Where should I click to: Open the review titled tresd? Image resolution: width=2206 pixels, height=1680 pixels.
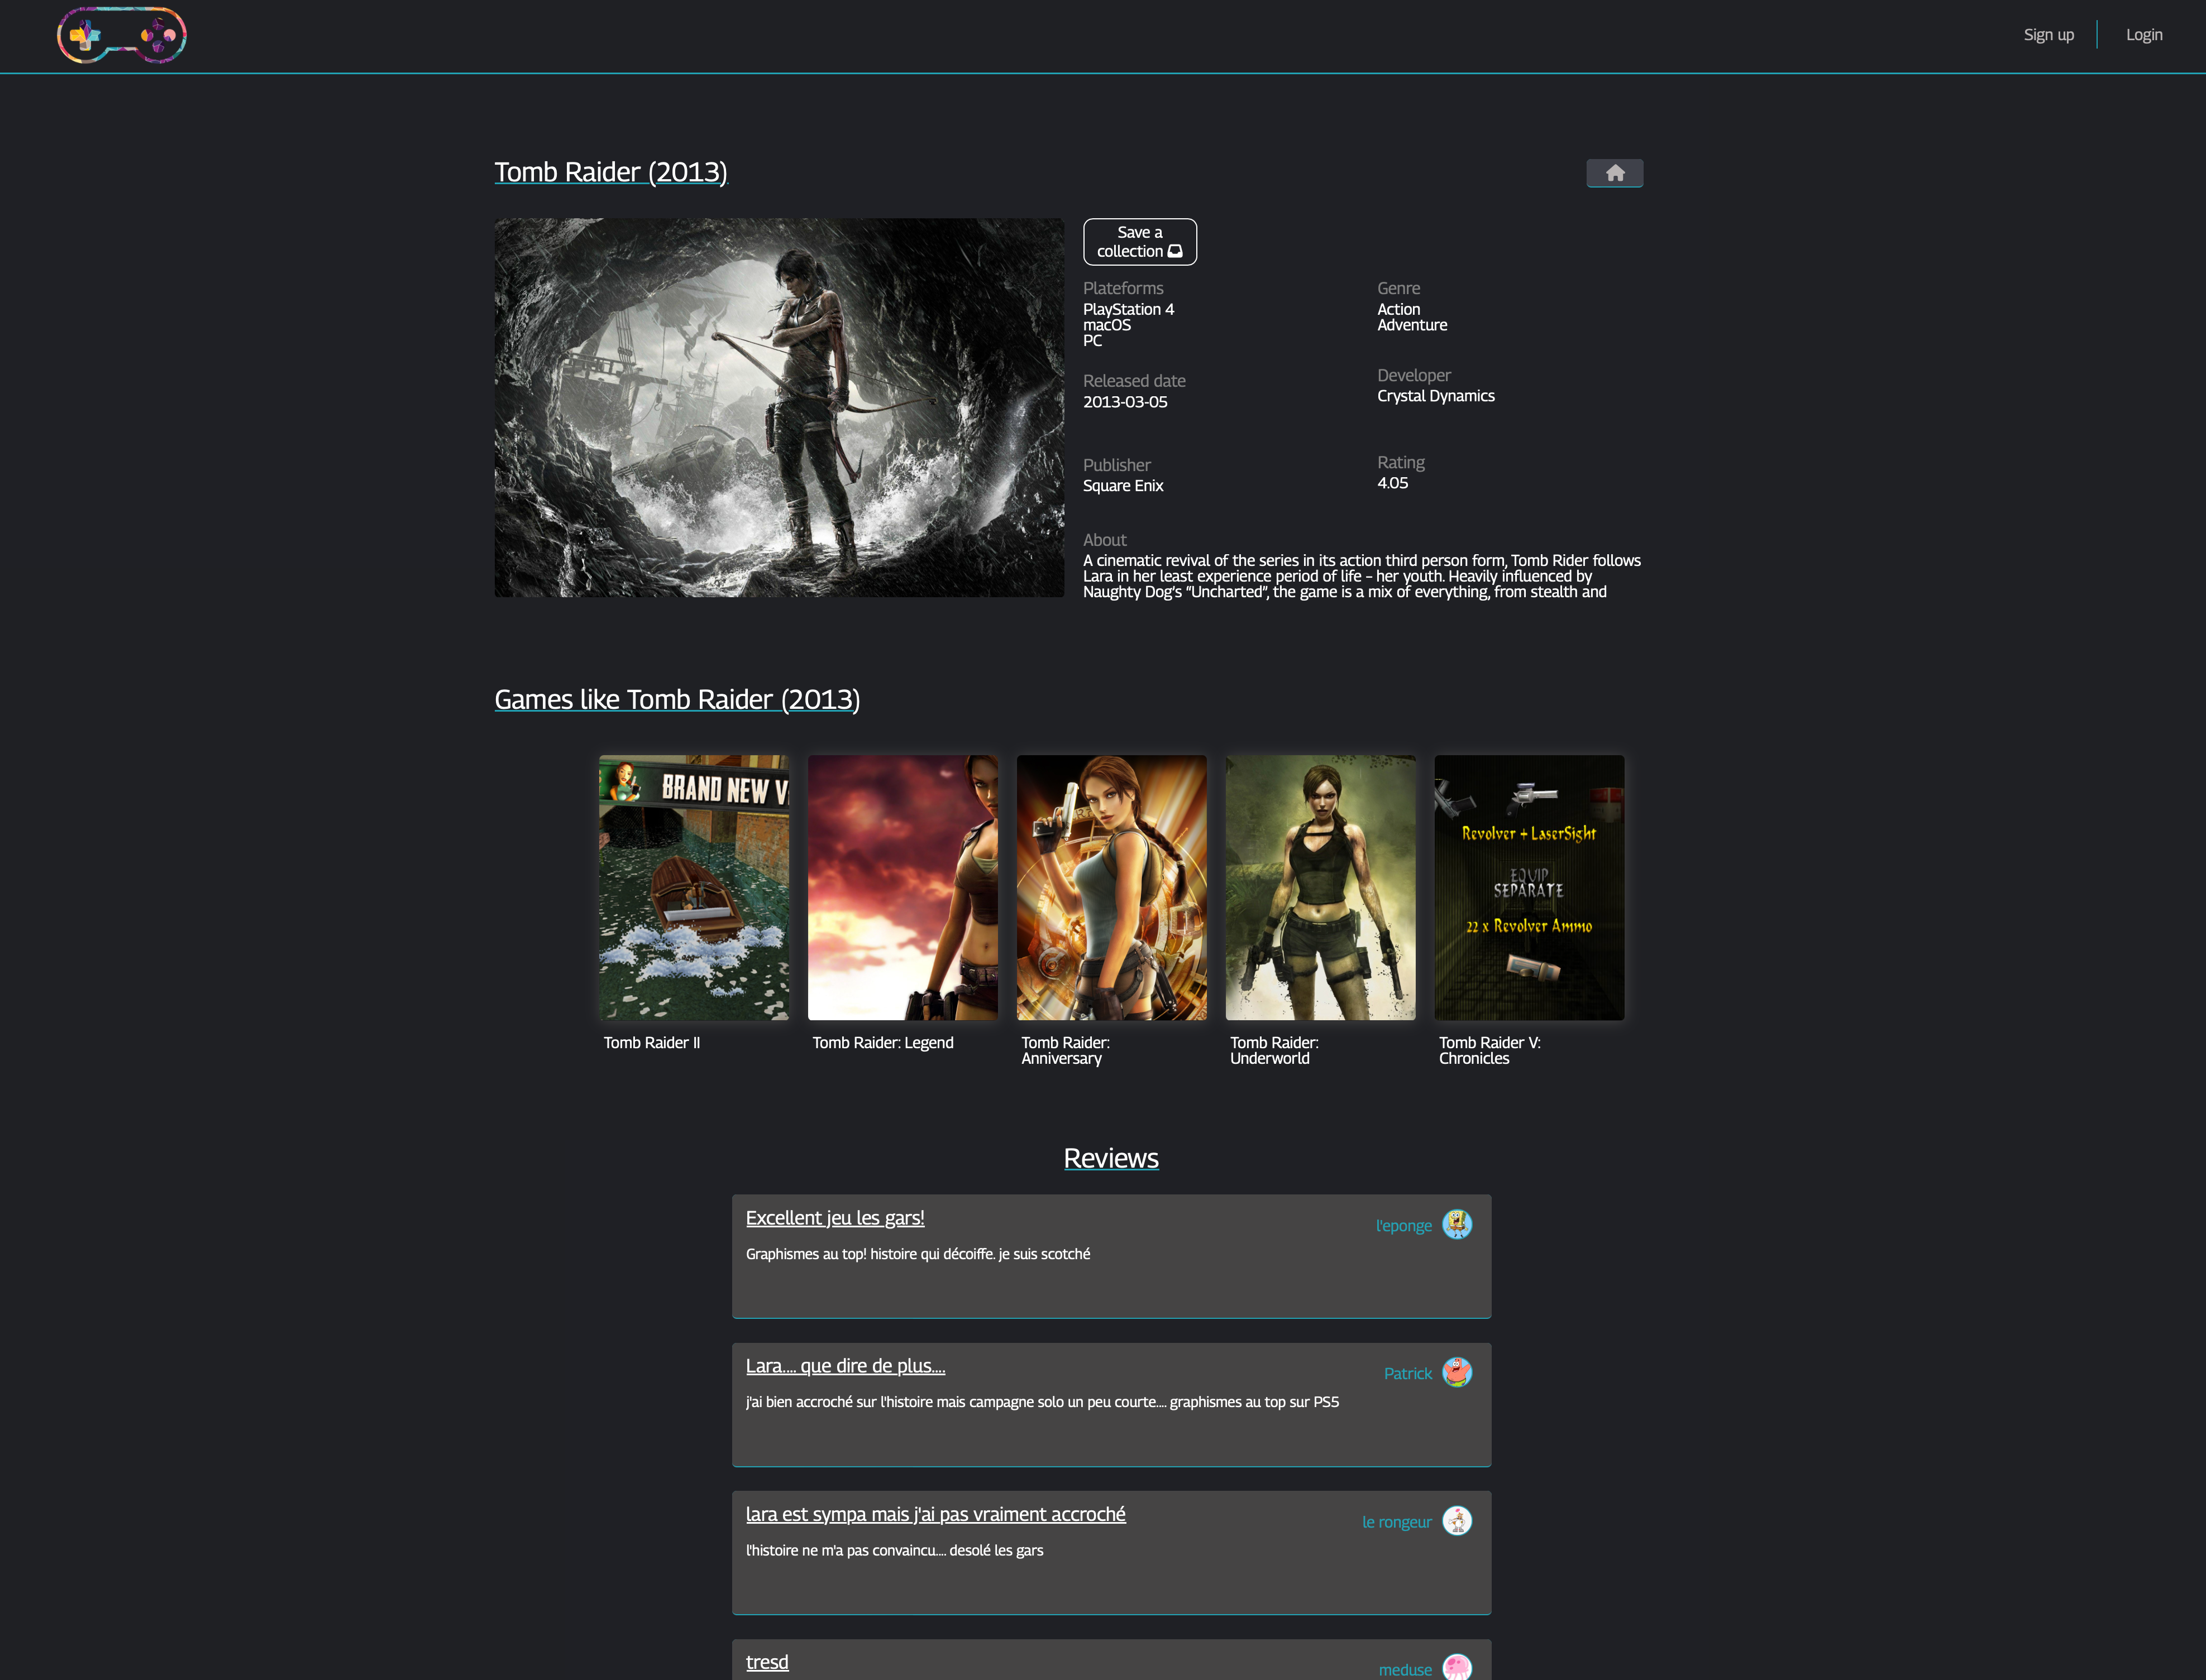tap(766, 1662)
